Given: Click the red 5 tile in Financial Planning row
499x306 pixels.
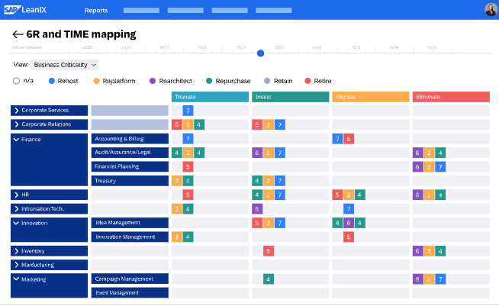Looking at the screenshot, I should 188,166.
